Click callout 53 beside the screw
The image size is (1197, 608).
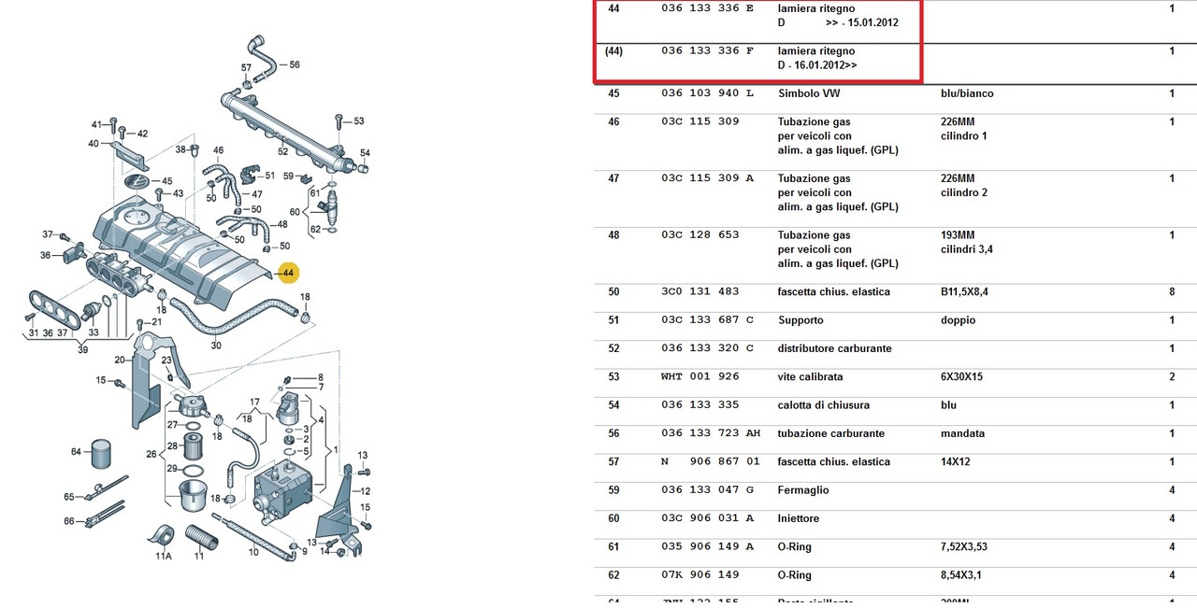coord(358,121)
